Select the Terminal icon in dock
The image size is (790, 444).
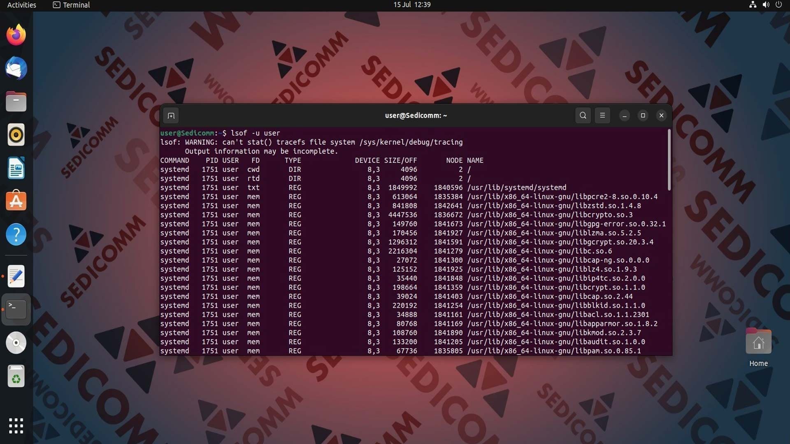(x=16, y=310)
